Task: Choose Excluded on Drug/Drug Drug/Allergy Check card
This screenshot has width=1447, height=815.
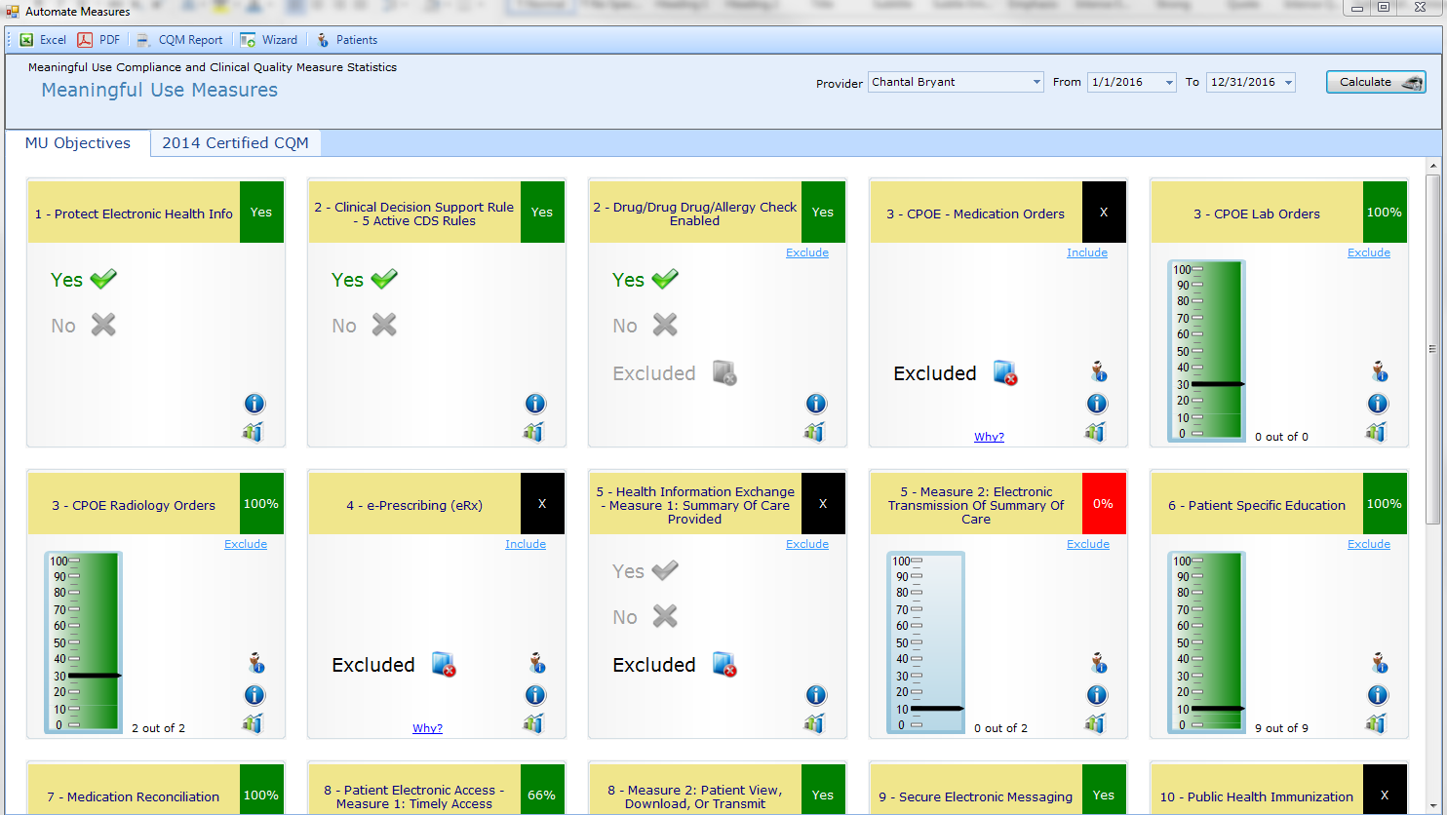Action: [x=674, y=373]
